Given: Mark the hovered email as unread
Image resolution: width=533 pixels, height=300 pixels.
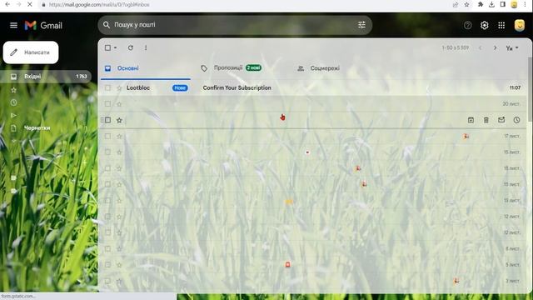Looking at the screenshot, I should (x=501, y=120).
